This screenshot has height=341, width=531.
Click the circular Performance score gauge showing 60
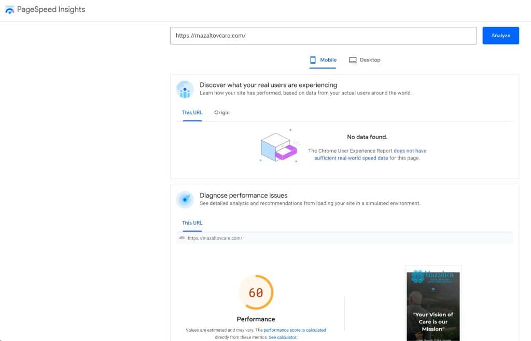pyautogui.click(x=256, y=293)
